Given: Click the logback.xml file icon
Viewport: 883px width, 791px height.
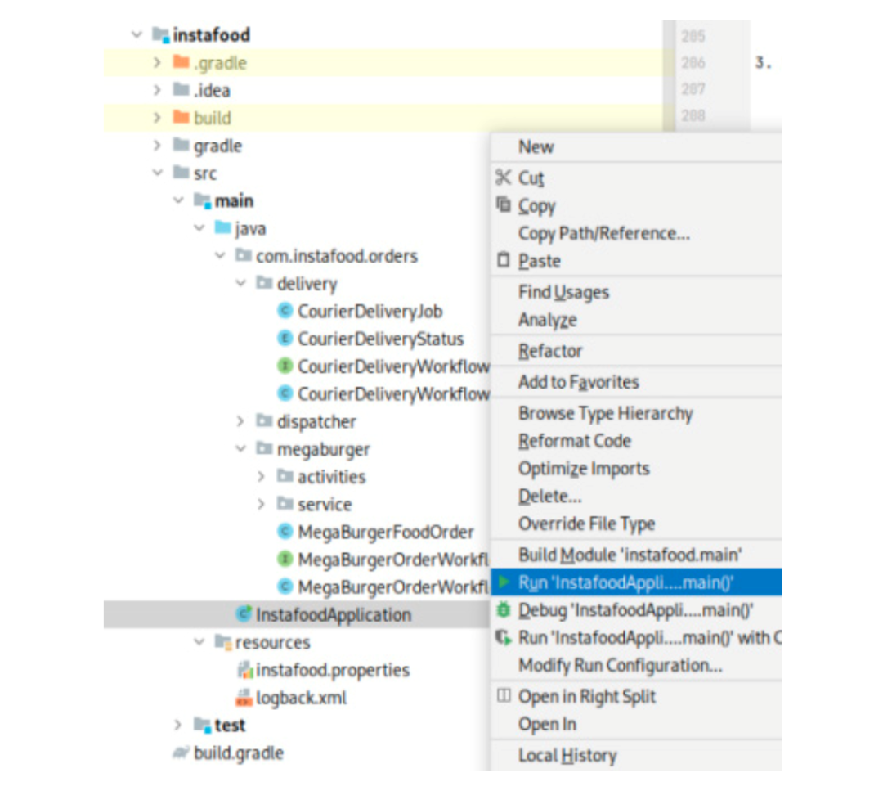Looking at the screenshot, I should pos(244,698).
